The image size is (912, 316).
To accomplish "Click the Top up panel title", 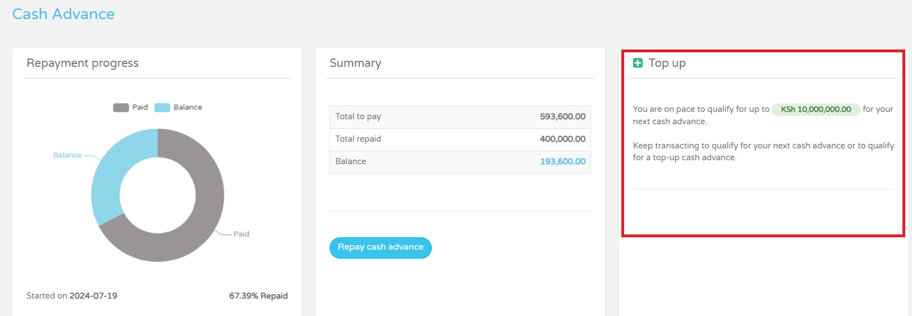I will 667,63.
